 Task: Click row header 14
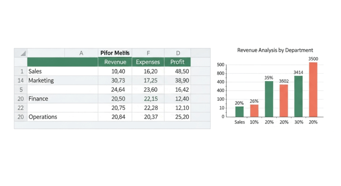[20, 80]
